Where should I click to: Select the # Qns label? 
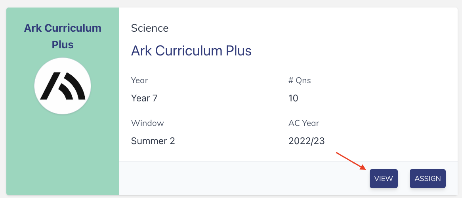[x=300, y=80]
